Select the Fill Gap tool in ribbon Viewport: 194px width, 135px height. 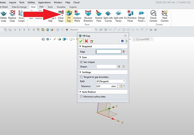[69, 16]
